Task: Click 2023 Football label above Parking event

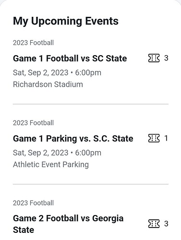Action: click(x=33, y=123)
